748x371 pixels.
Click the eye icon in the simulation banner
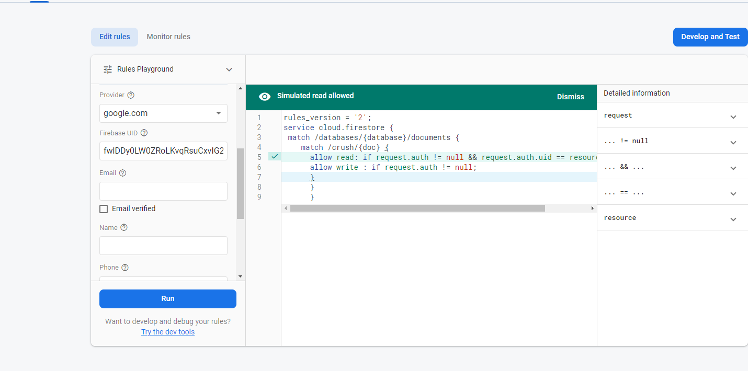(x=265, y=97)
